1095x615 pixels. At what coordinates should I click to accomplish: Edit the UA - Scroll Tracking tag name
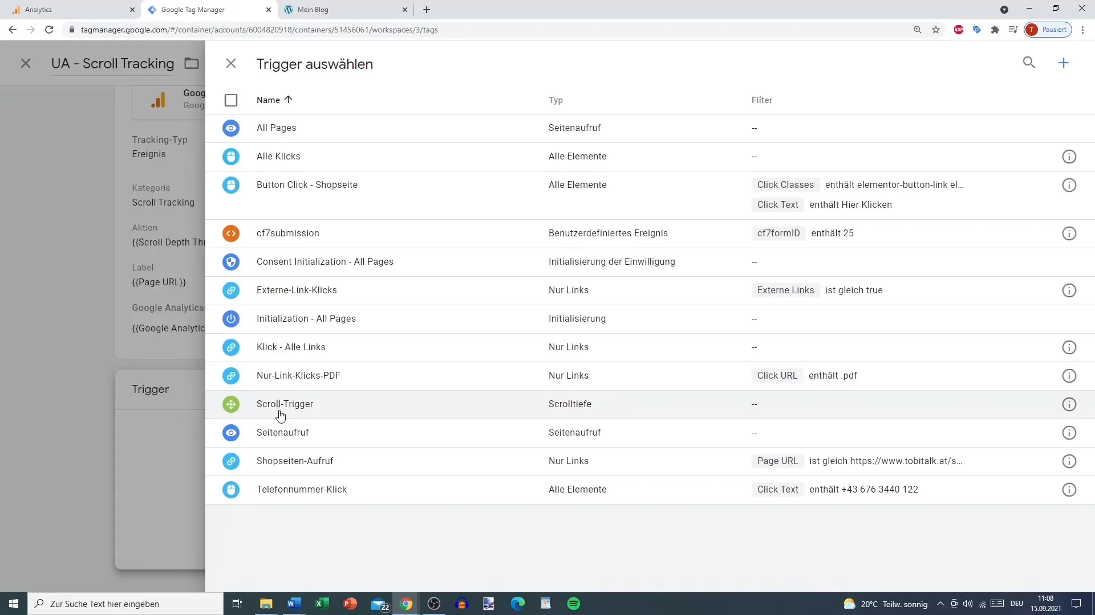(x=112, y=63)
